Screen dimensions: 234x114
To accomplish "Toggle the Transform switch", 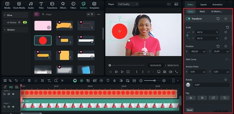I will point(188,19).
